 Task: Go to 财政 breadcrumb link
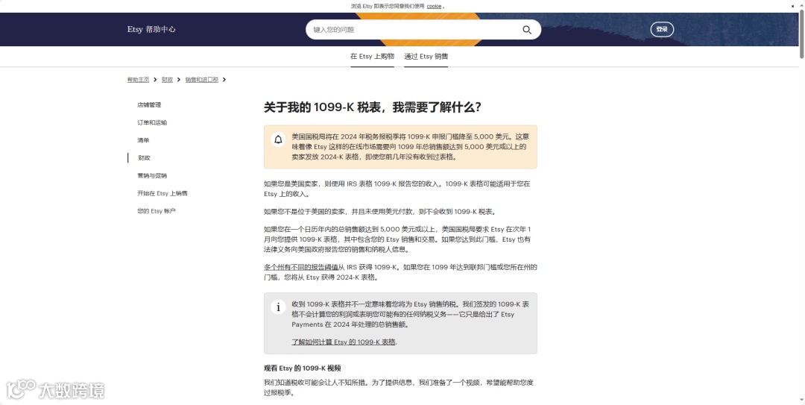(168, 80)
